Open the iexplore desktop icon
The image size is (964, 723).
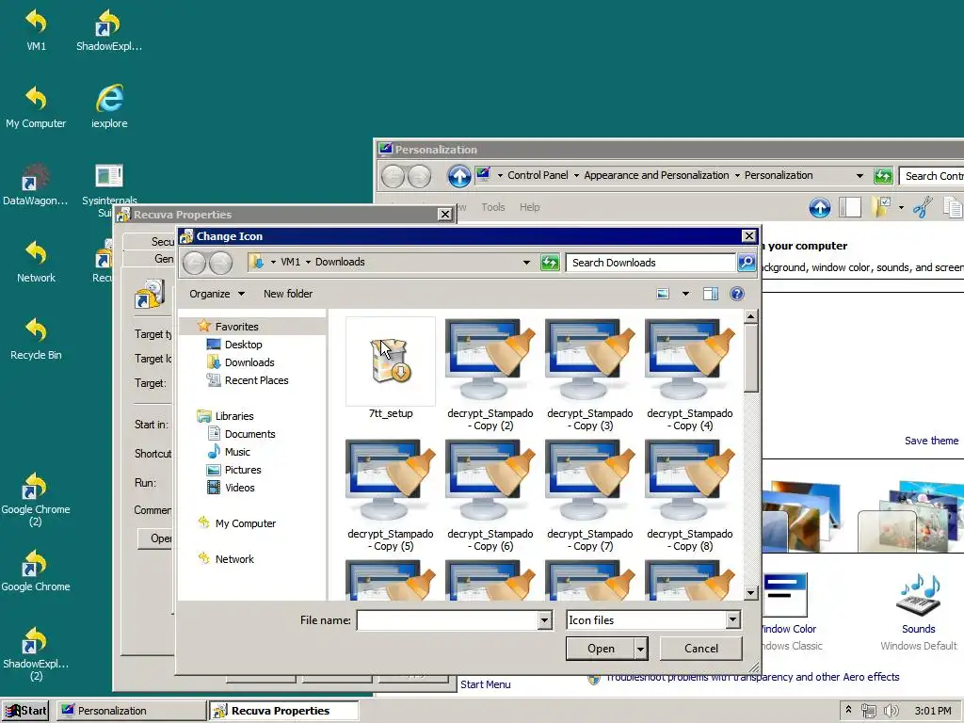(109, 105)
